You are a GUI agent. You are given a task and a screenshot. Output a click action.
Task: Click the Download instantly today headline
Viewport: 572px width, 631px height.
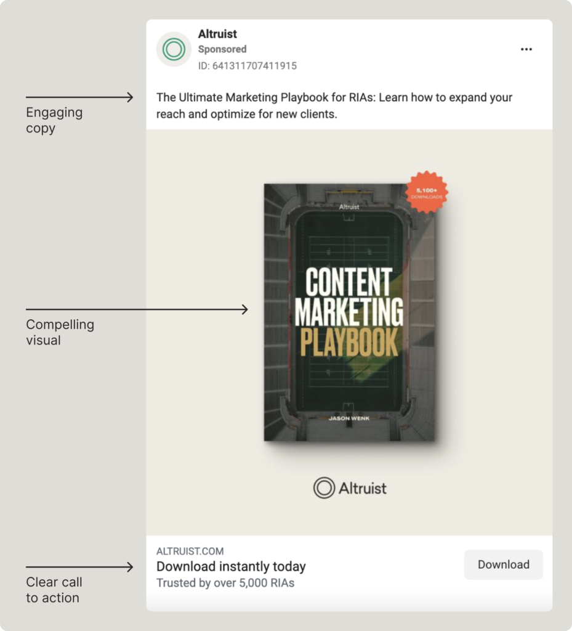(x=232, y=566)
